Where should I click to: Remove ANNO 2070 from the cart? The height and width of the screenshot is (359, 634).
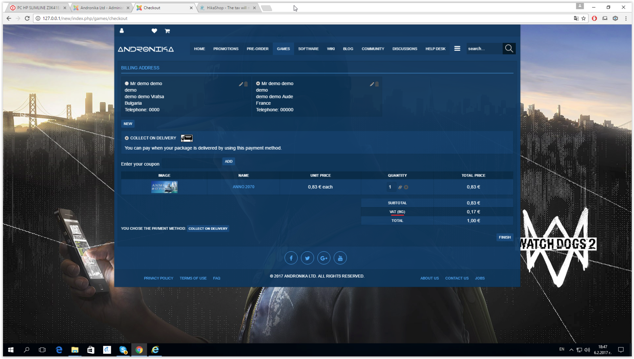[406, 187]
